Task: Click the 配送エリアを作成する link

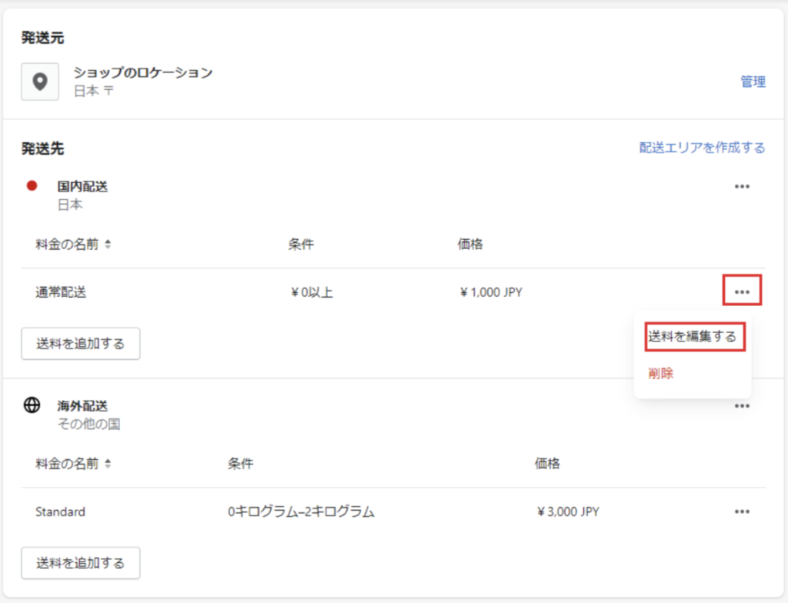Action: point(702,148)
